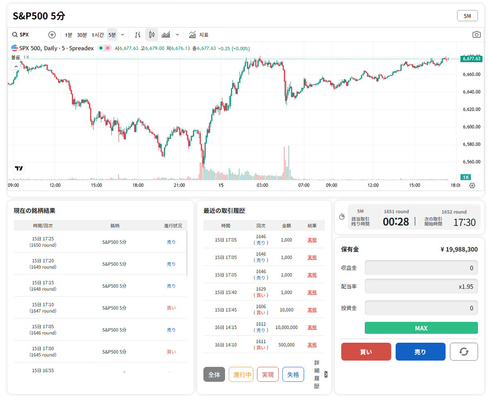This screenshot has width=488, height=400.
Task: Collapse the indicator legend chevron
Action: click(16, 66)
